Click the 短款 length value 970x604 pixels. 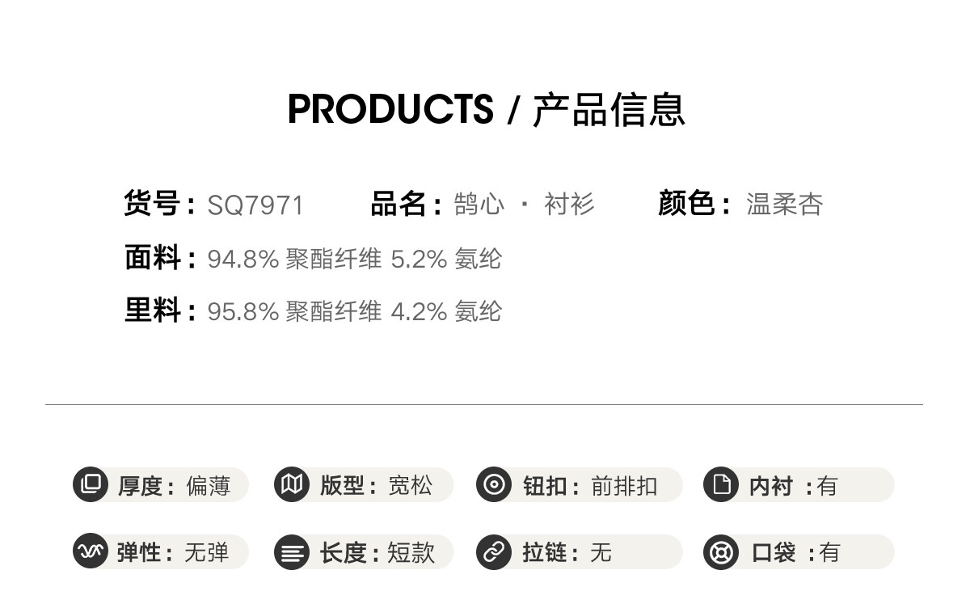click(x=411, y=553)
